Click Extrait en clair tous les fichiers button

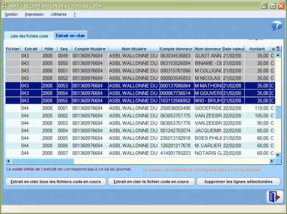(55, 181)
